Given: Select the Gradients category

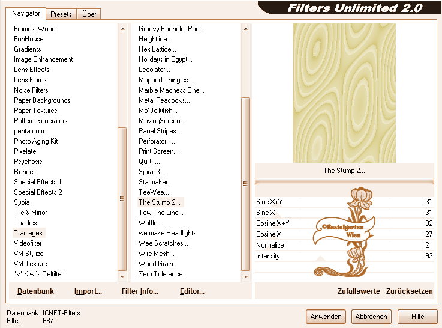Looking at the screenshot, I should [x=28, y=49].
